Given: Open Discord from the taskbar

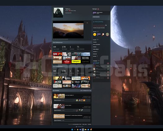Looking at the screenshot, I should point(80,129).
